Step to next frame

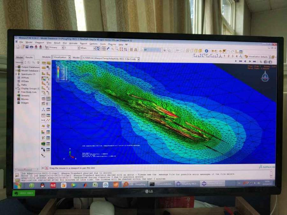click(x=250, y=61)
